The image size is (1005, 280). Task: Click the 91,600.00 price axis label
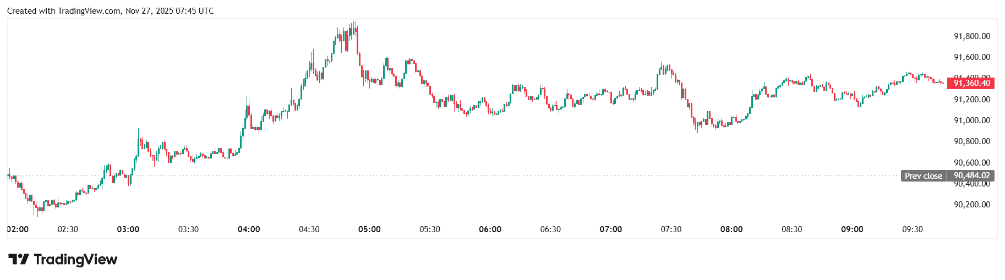point(971,57)
